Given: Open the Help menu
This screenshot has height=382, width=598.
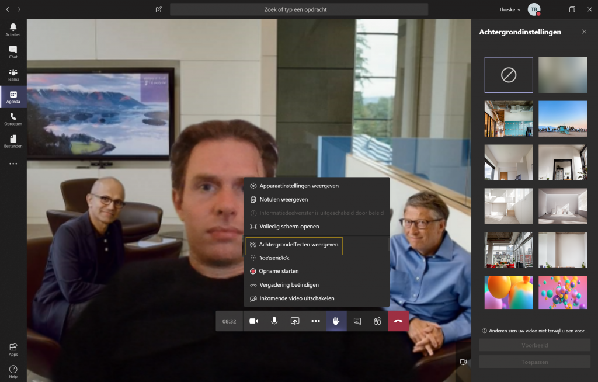Looking at the screenshot, I should (13, 371).
